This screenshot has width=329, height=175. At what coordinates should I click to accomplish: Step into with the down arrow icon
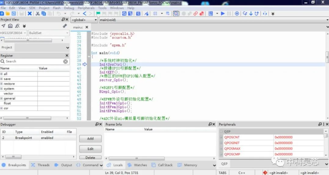coord(251,14)
